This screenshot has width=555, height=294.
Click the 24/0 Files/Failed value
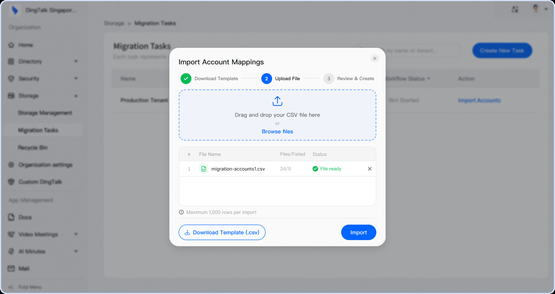(285, 169)
